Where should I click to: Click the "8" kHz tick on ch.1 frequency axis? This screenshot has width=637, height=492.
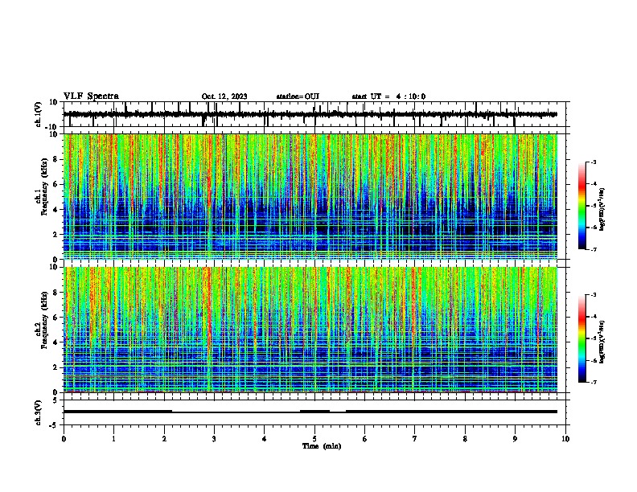tap(55, 159)
